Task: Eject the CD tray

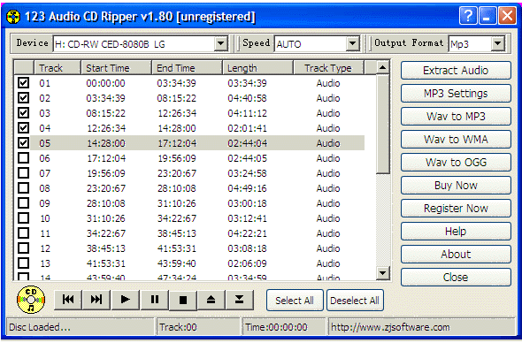Action: pyautogui.click(x=211, y=300)
